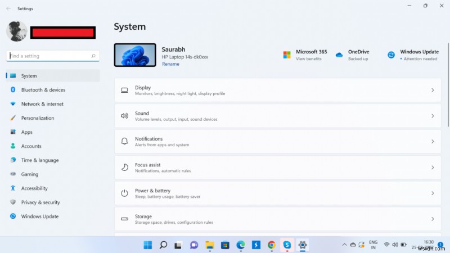Show hidden system tray icons
Viewport: 450px width, 253px height.
[344, 245]
